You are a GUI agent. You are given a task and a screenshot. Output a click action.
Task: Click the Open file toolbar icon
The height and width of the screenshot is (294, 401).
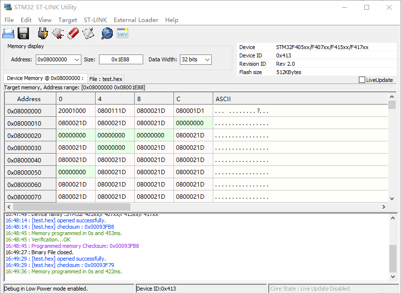(x=8, y=33)
